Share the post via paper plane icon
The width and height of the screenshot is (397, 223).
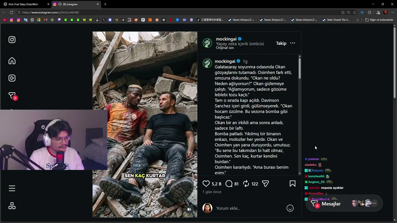[x=265, y=184]
